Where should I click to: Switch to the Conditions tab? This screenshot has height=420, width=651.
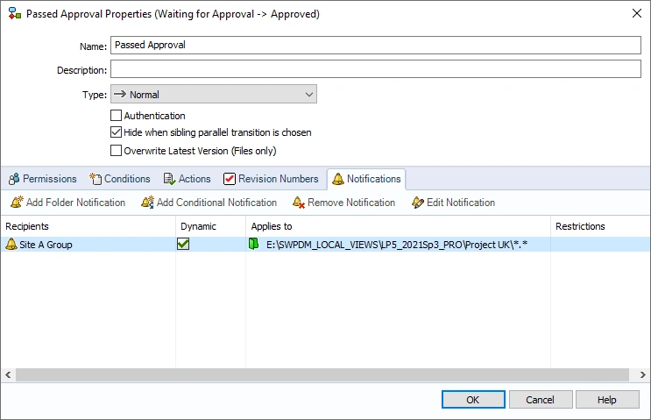(x=120, y=179)
